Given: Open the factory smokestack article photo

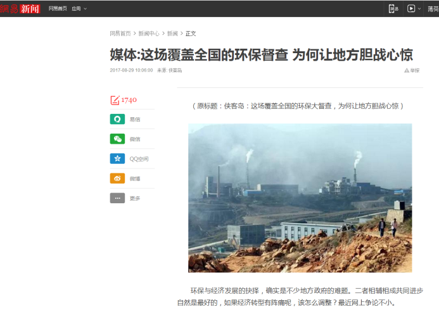Looking at the screenshot, I should point(300,198).
